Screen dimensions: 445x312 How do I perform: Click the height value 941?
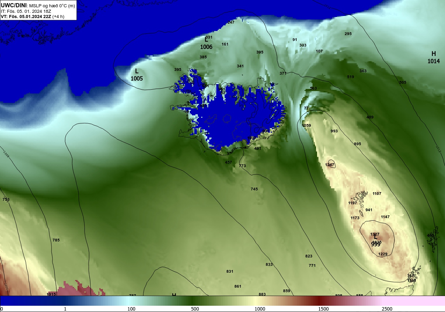pos(369,210)
